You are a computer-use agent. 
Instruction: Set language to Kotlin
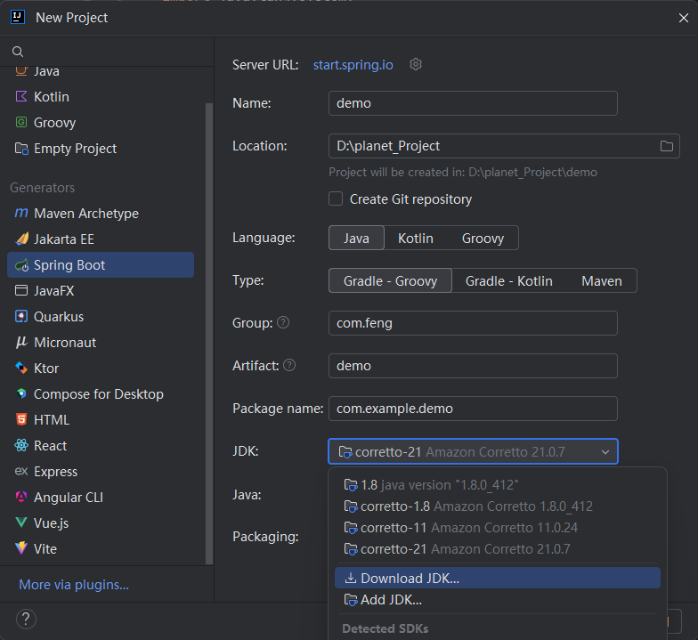point(415,239)
